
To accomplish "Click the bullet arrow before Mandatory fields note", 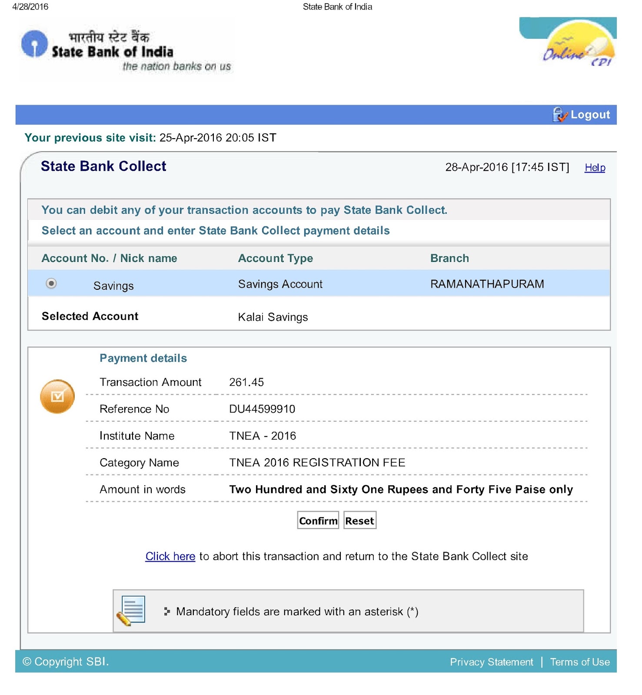I will click(x=167, y=612).
